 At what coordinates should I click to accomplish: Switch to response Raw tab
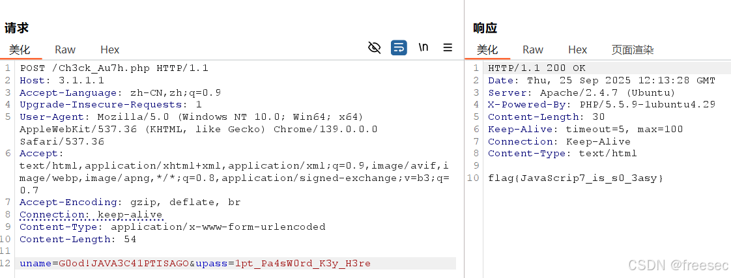[x=533, y=49]
